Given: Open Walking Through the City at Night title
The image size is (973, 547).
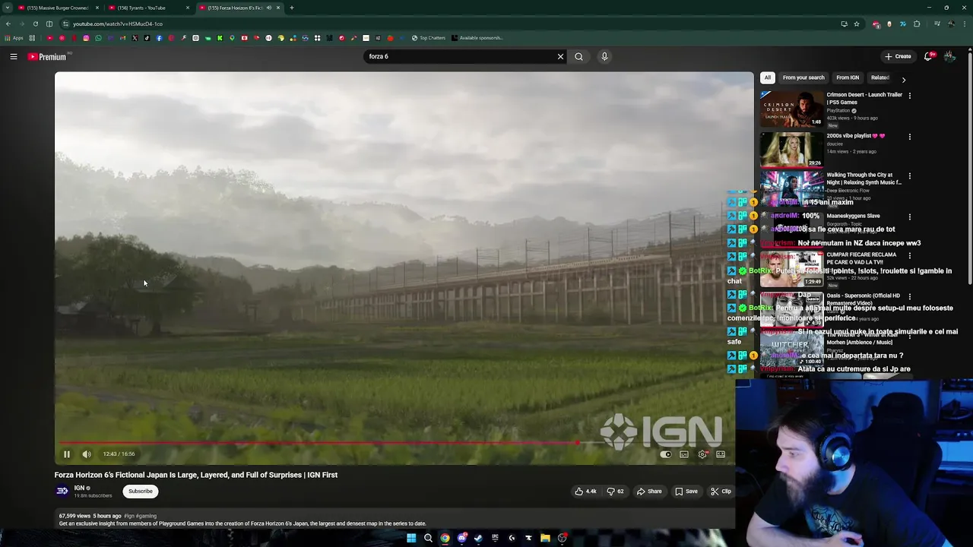Looking at the screenshot, I should [864, 179].
